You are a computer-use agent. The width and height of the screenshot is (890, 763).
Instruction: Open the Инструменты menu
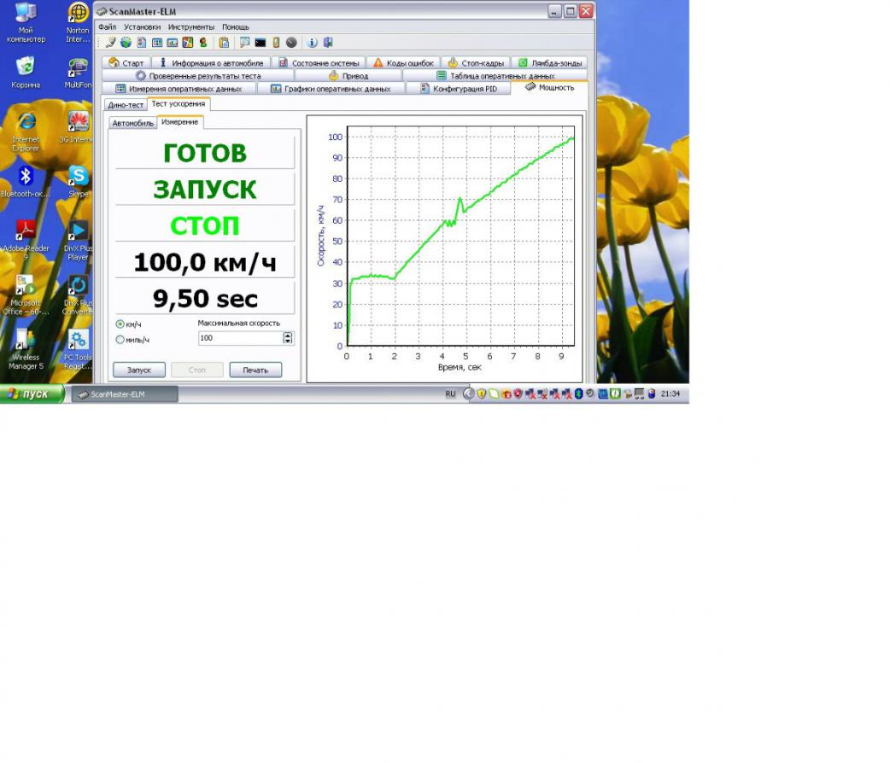(191, 26)
